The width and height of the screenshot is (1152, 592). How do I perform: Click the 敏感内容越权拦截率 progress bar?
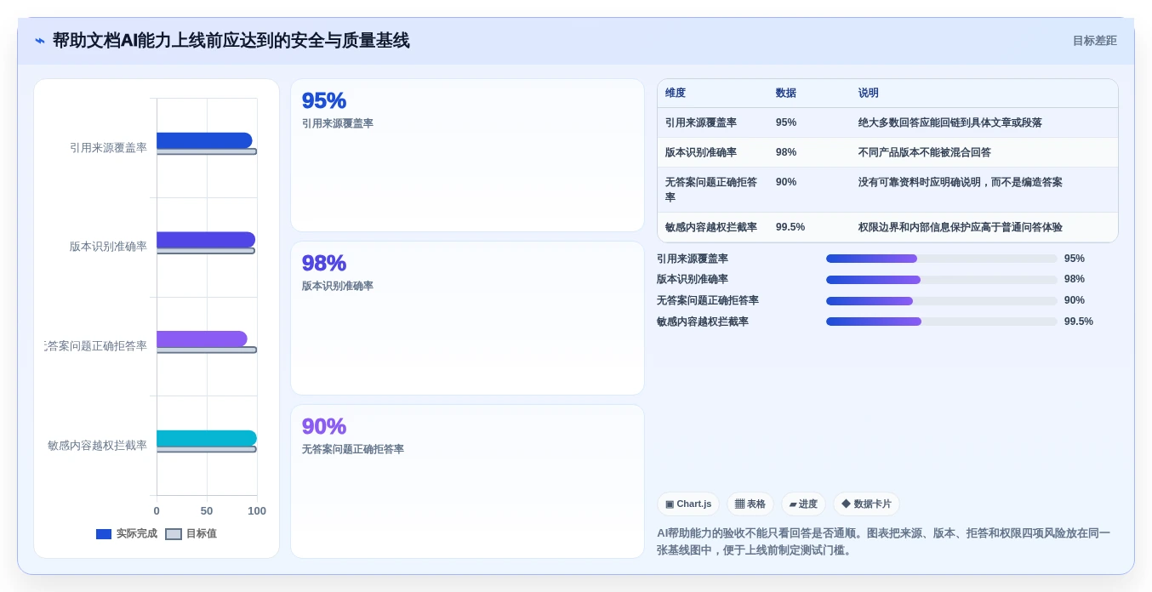coord(942,322)
